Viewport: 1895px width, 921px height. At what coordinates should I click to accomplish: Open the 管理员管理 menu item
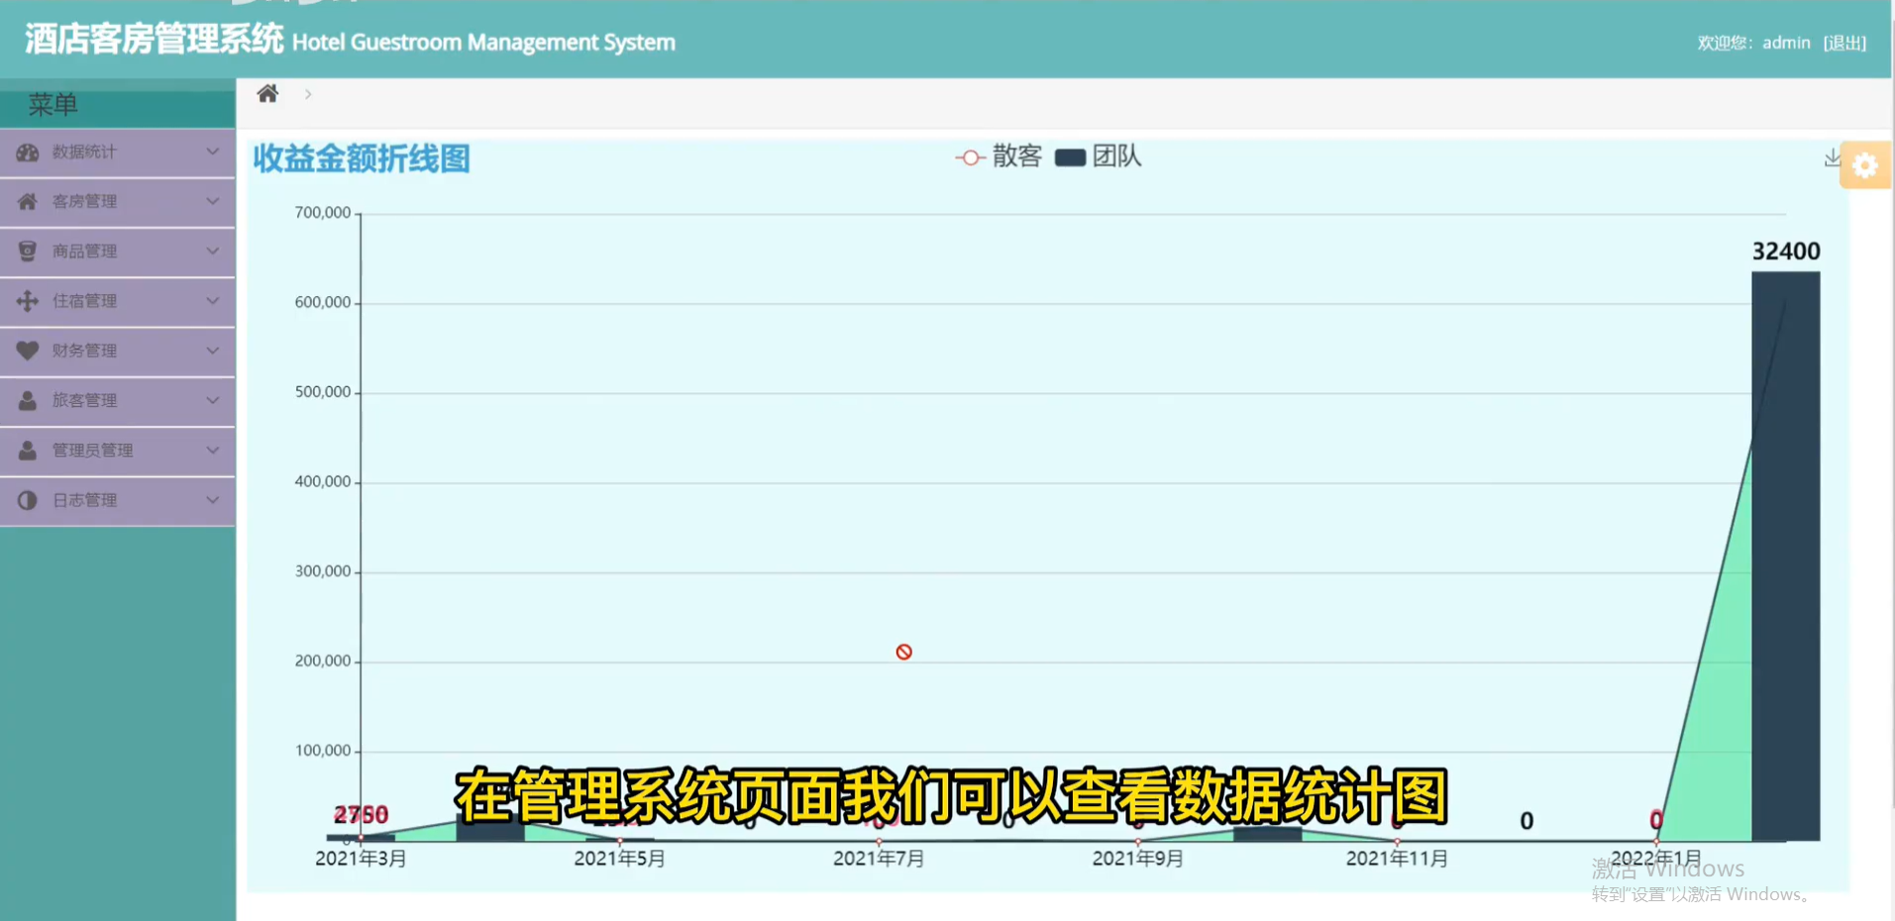118,451
